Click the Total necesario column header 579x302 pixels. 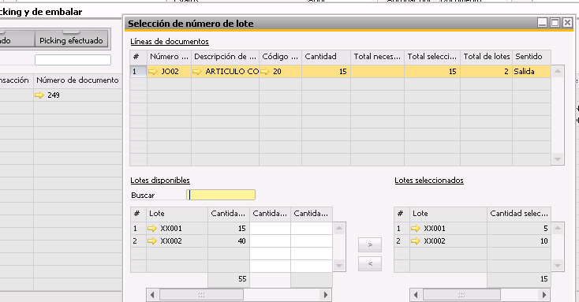pos(377,57)
